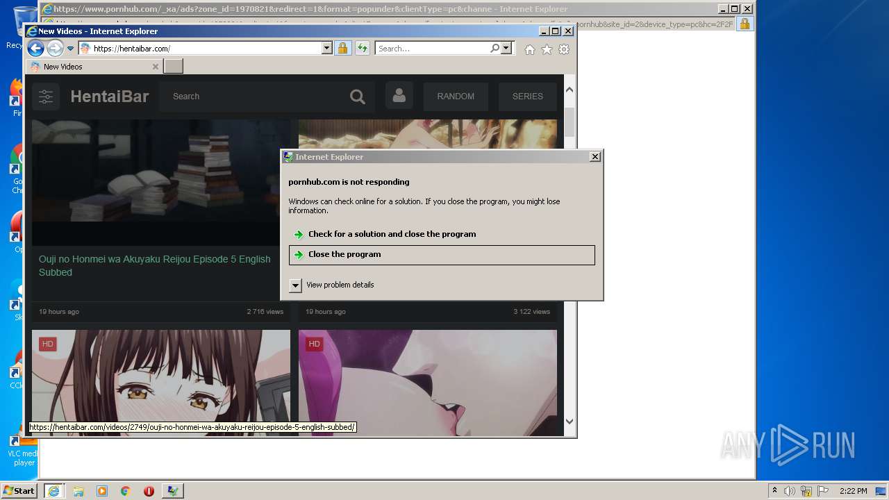Minimize the New Videos IE window
This screenshot has width=889, height=500.
543,31
